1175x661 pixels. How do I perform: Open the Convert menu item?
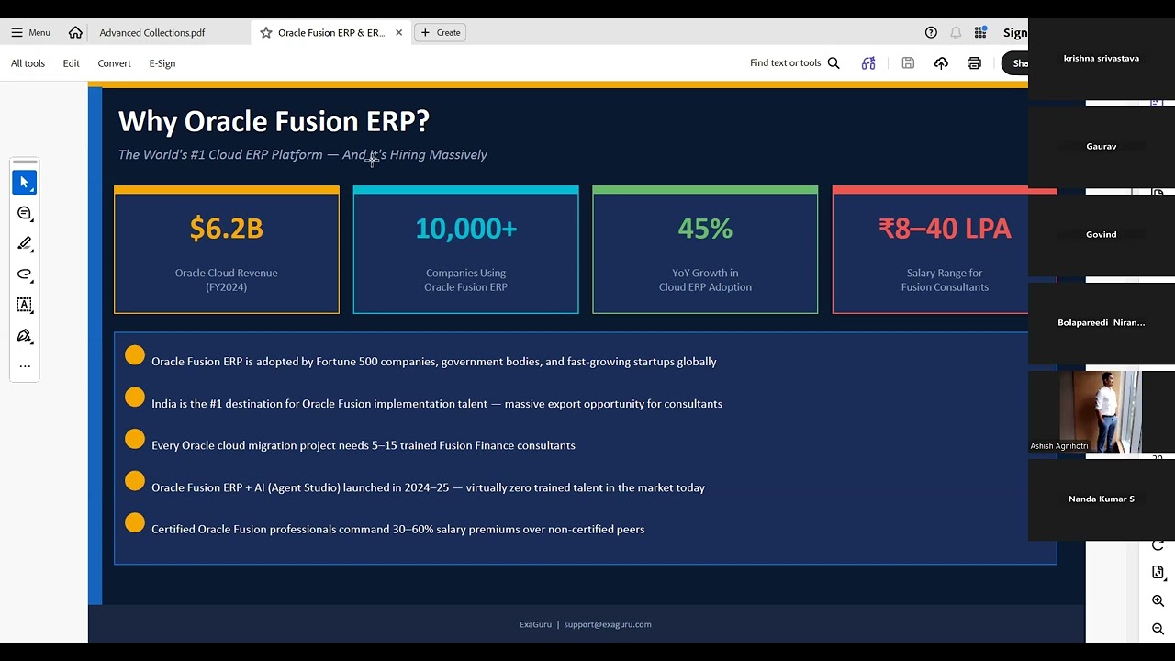pyautogui.click(x=114, y=63)
